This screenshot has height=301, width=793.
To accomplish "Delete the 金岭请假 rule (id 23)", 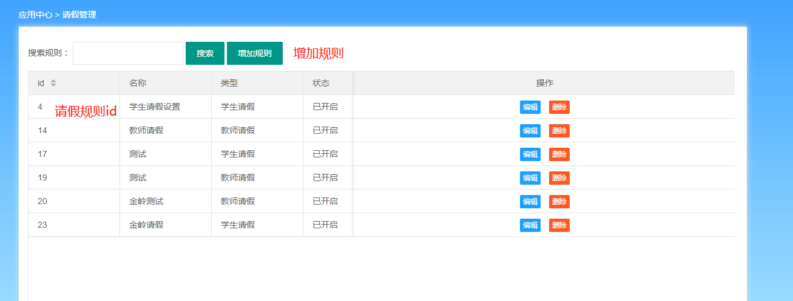I will pos(559,225).
